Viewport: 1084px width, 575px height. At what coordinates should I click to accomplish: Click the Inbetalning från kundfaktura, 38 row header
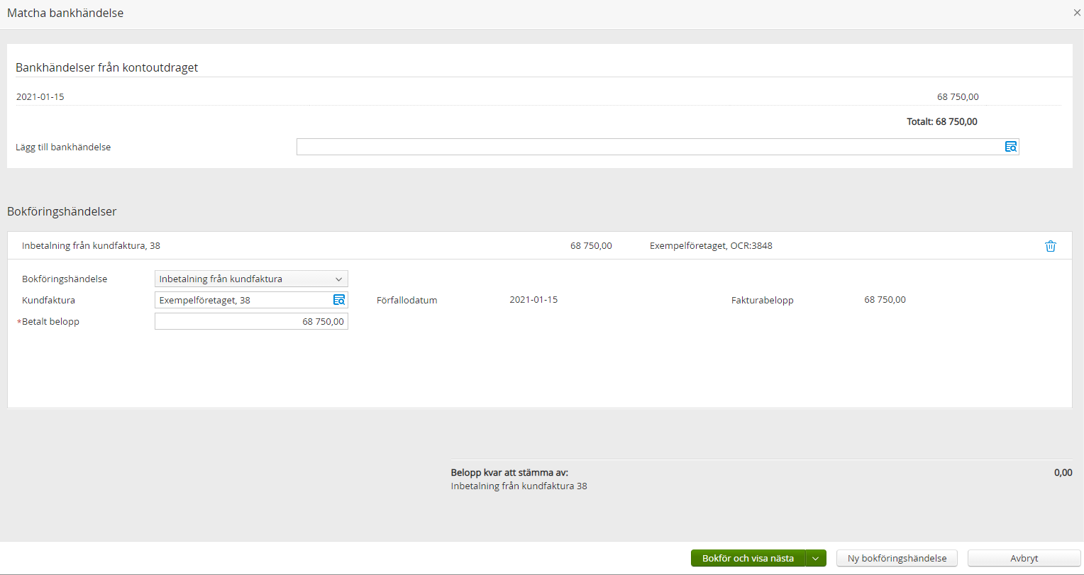(x=91, y=246)
